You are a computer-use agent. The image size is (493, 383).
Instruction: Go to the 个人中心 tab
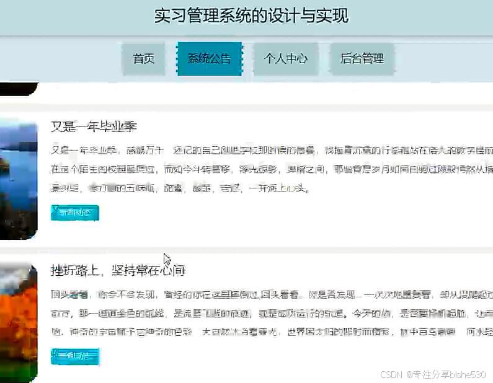pos(286,59)
